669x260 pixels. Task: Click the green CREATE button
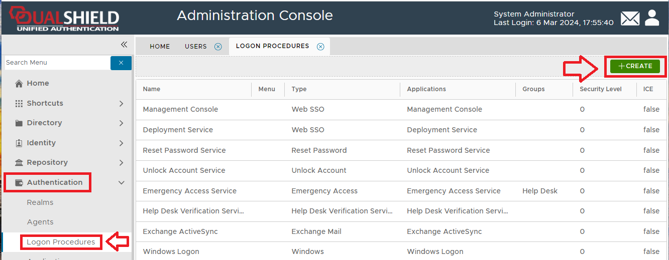pyautogui.click(x=635, y=66)
